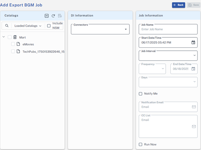Open the Loaded Catalogs dropdown
This screenshot has width=201, height=150.
(28, 26)
